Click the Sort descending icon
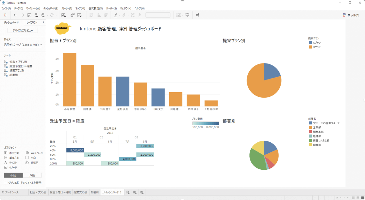This screenshot has height=200, width=365. (x=106, y=15)
